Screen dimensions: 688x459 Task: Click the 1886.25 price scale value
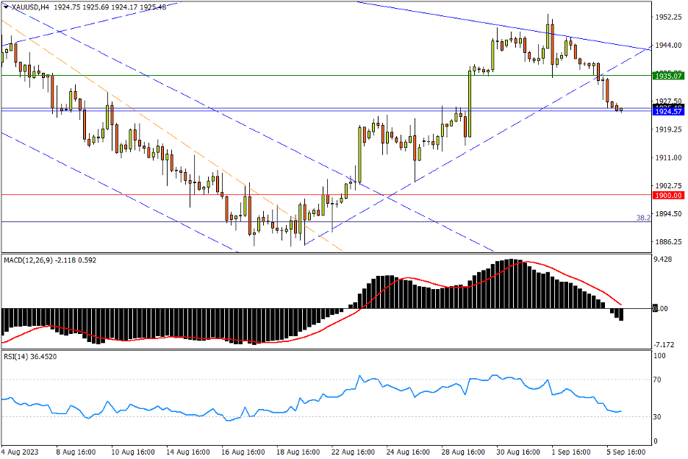667,242
